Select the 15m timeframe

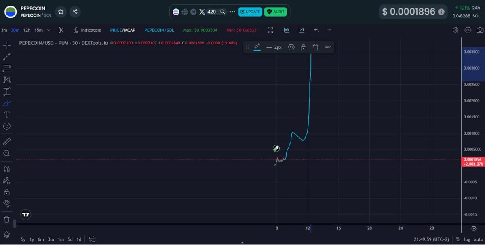click(x=38, y=30)
